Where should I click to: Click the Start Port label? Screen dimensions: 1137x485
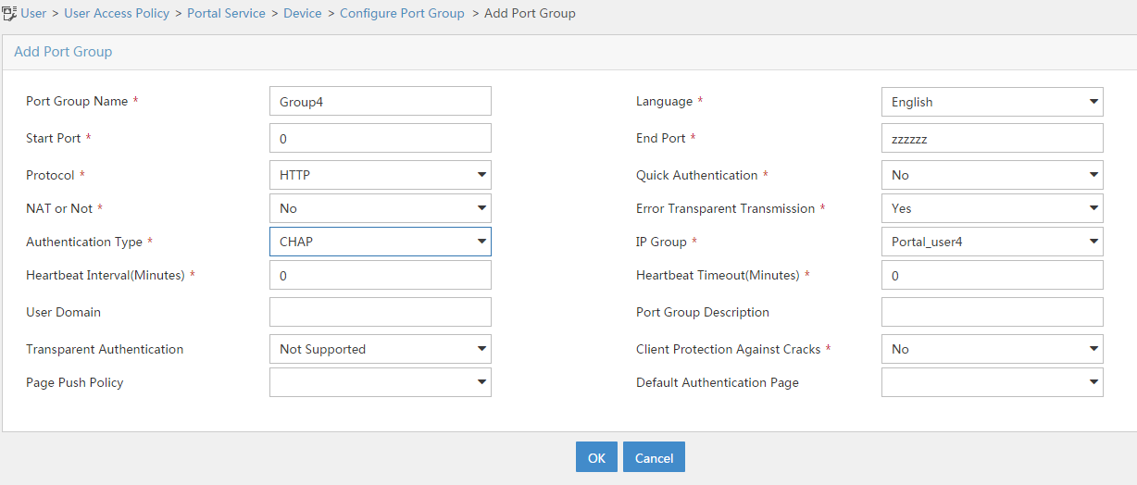[54, 138]
